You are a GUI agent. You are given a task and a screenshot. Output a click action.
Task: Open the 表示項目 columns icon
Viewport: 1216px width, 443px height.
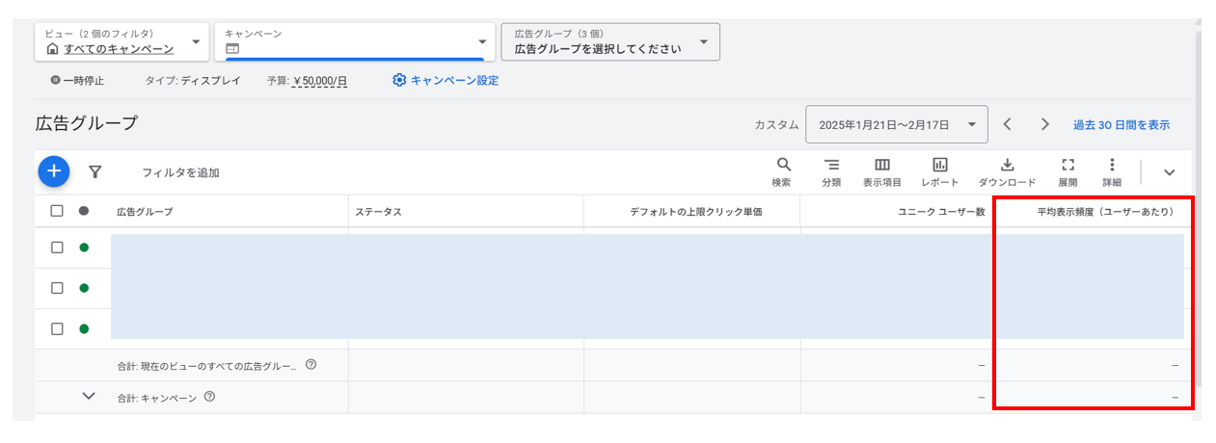pyautogui.click(x=882, y=165)
